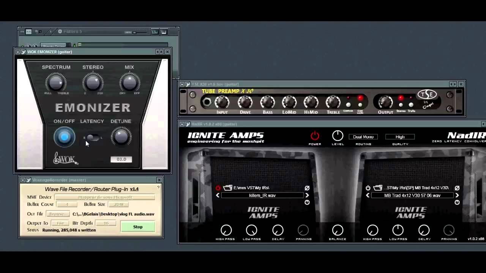Open folder icon beside MB Trad 4x12 path
Viewport: 486px width, 273px height.
(x=377, y=188)
